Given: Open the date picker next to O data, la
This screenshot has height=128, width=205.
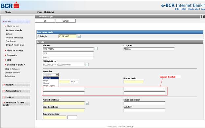Looking at the screenshot, I should pyautogui.click(x=79, y=36).
